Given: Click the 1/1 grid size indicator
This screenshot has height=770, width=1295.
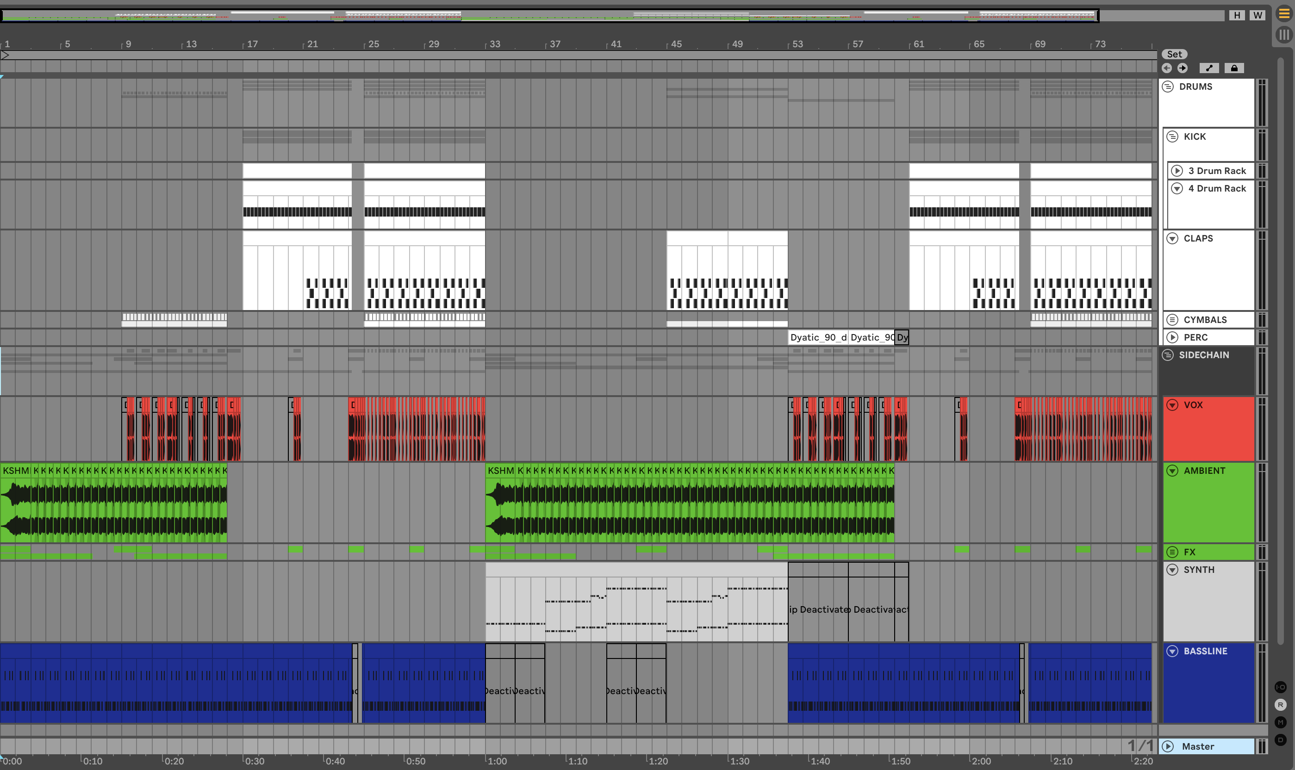Looking at the screenshot, I should click(1140, 745).
